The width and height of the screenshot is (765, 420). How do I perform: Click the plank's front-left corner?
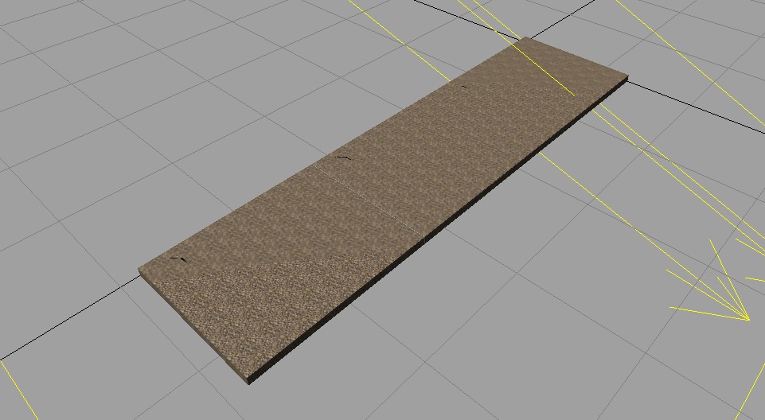tap(139, 270)
